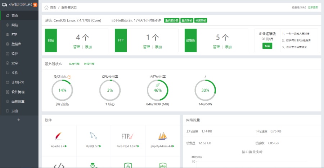Click 添加 link under website count

tap(88, 47)
